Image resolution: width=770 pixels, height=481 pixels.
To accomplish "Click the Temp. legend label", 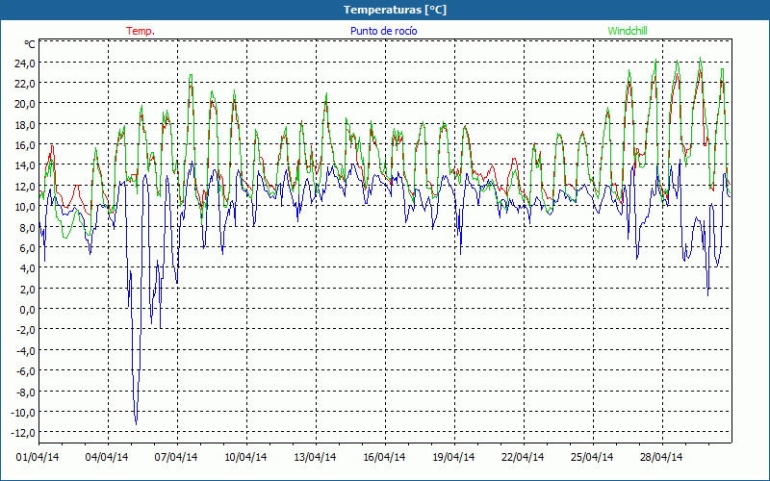I will (141, 31).
